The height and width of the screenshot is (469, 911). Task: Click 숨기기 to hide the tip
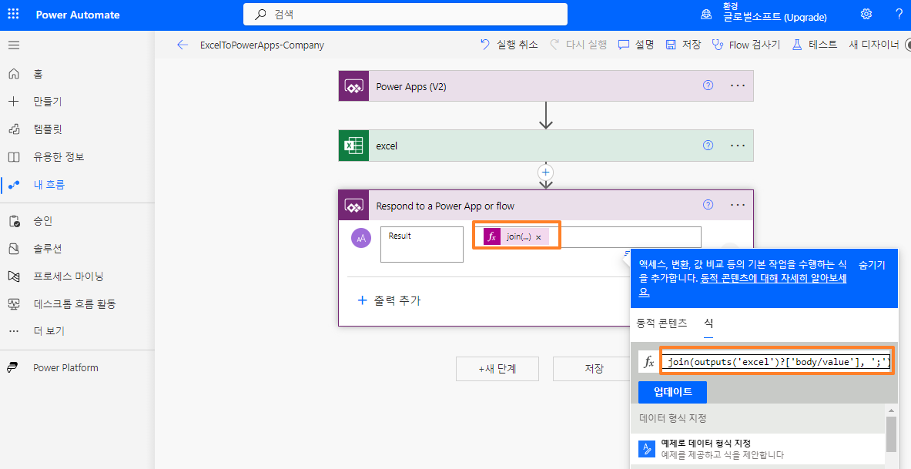[872, 265]
